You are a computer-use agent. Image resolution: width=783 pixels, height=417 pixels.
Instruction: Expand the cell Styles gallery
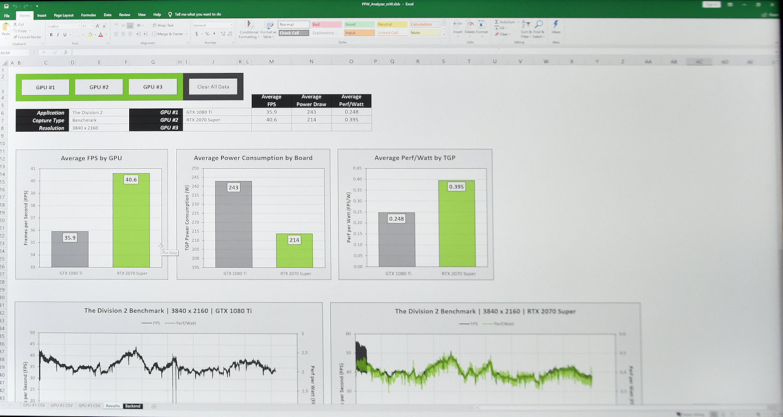click(x=444, y=34)
